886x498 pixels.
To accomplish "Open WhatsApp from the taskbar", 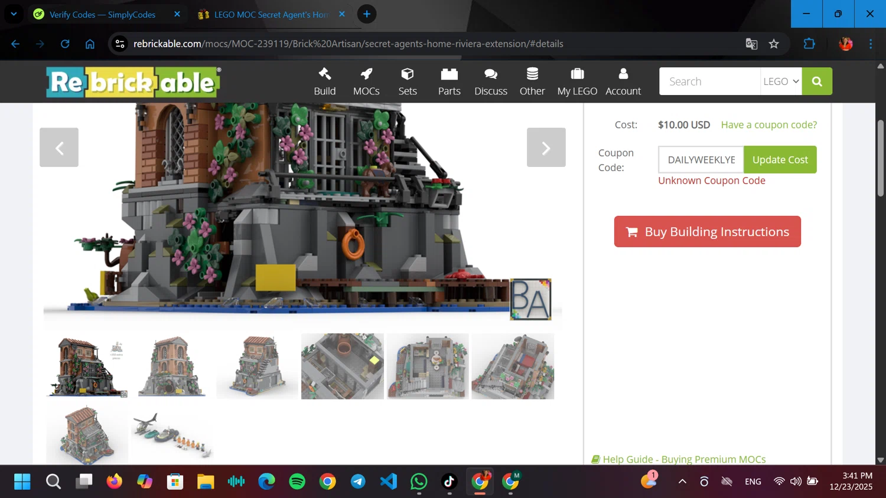I will point(419,481).
